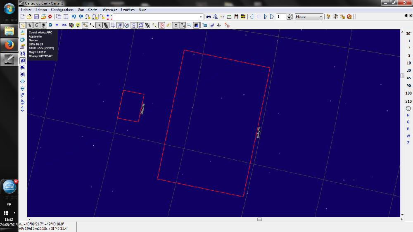Set field of view to 180 degrees
The image size is (413, 232).
click(x=408, y=93)
